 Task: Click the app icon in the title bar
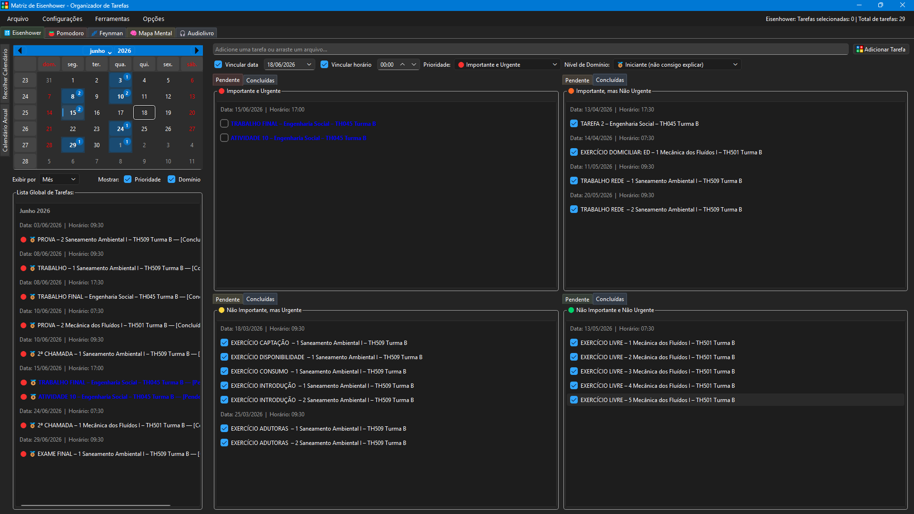coord(5,5)
